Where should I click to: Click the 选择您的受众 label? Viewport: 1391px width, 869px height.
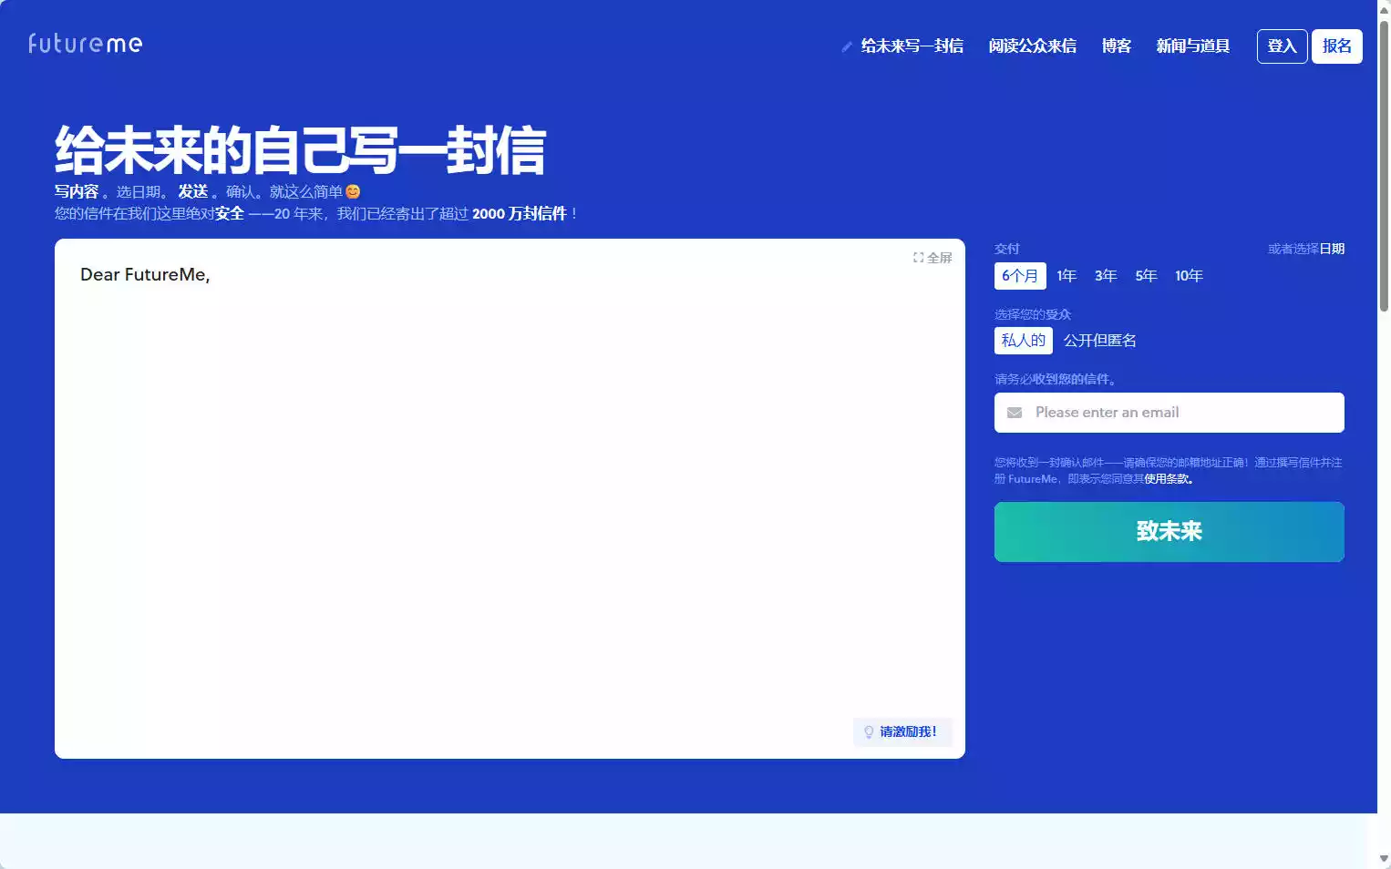pos(1033,314)
